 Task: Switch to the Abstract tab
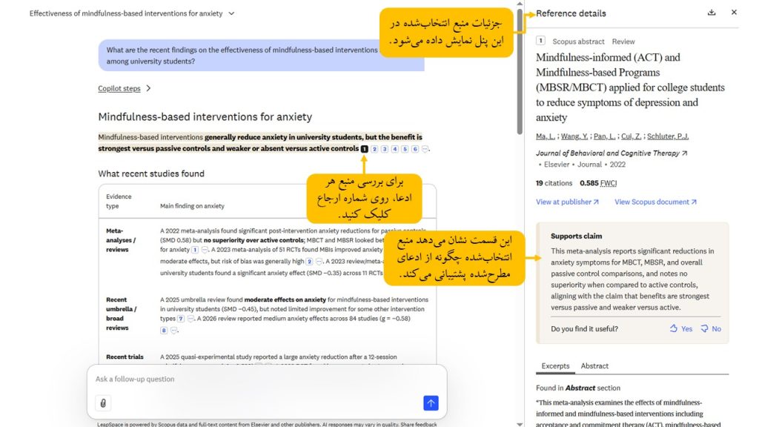594,366
